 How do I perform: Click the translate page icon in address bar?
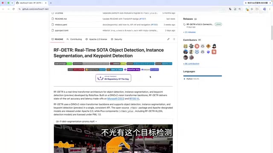230,9
